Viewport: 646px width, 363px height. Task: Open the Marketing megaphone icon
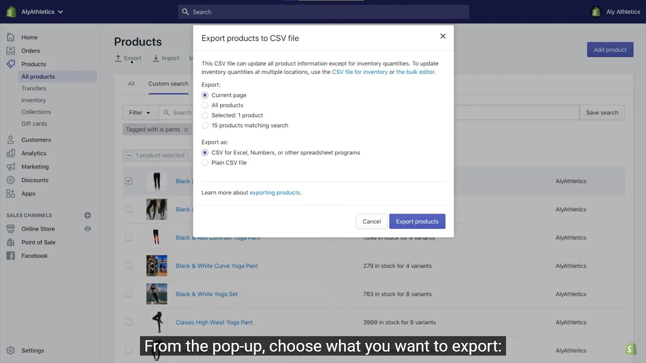click(11, 167)
